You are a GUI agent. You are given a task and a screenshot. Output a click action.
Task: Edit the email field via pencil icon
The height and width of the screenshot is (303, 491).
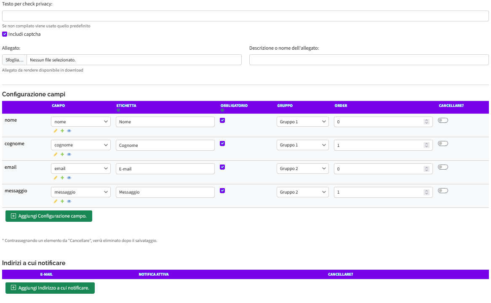tap(56, 178)
